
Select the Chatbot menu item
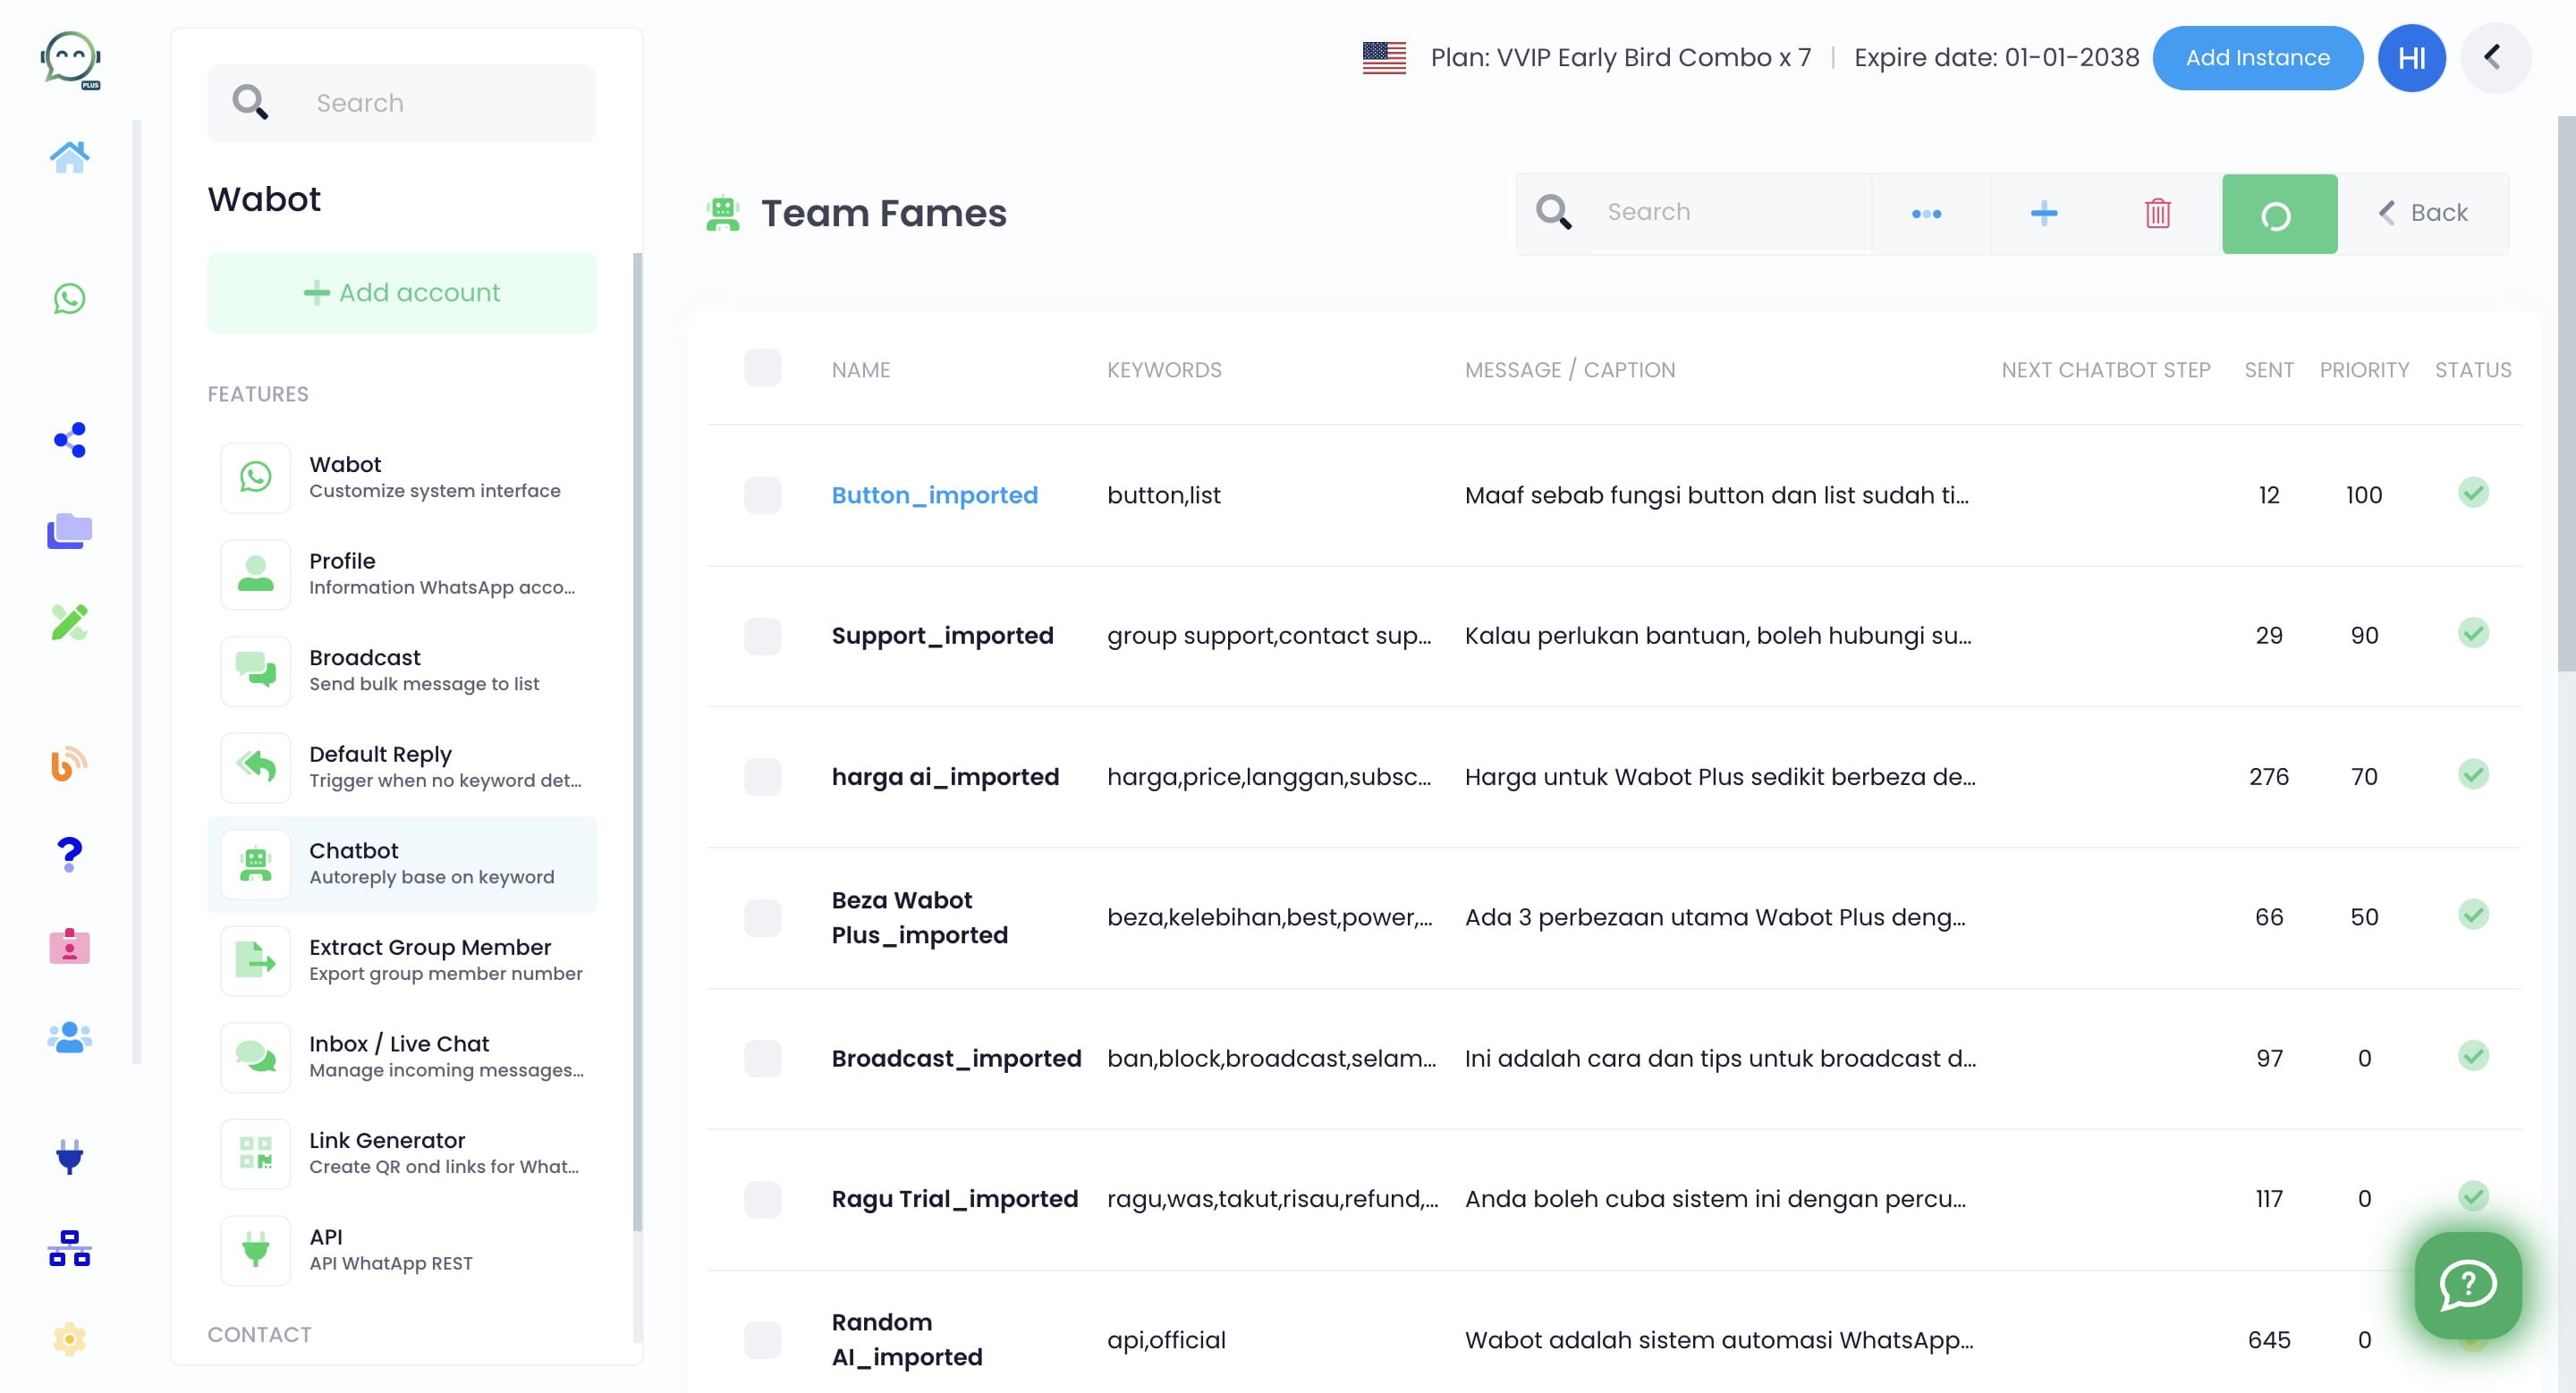click(x=402, y=864)
